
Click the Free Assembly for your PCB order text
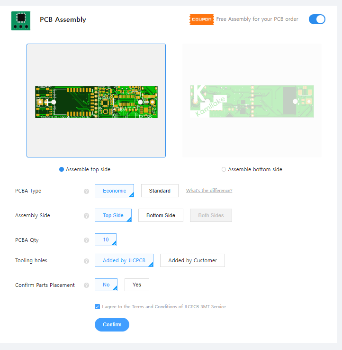tap(257, 19)
